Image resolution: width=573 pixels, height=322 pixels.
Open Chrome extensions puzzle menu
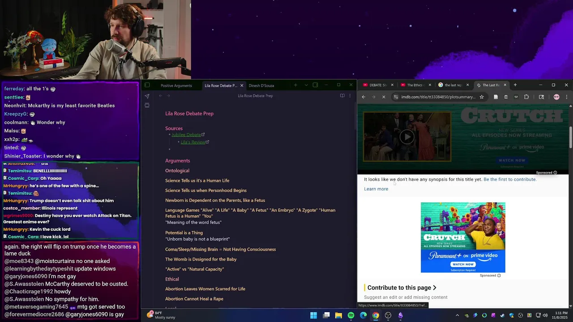click(x=526, y=97)
